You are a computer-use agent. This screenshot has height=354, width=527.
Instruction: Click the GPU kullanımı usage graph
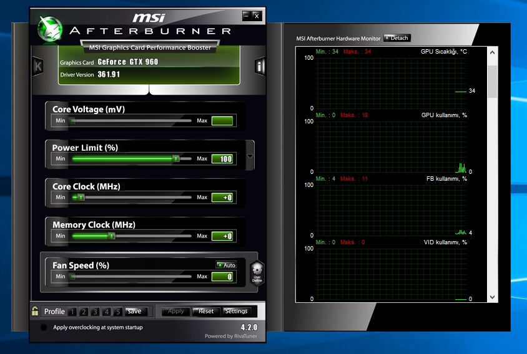pyautogui.click(x=392, y=146)
